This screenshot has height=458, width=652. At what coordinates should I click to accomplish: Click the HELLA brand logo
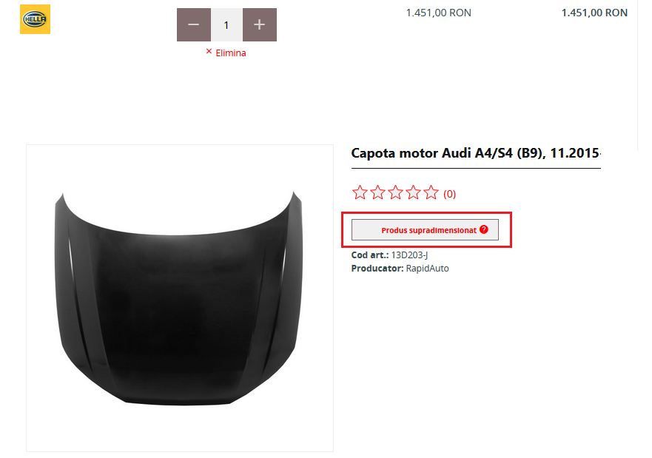point(35,19)
